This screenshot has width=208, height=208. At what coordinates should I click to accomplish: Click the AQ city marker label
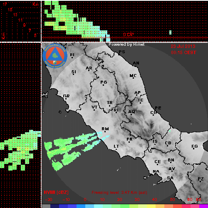click(131, 112)
